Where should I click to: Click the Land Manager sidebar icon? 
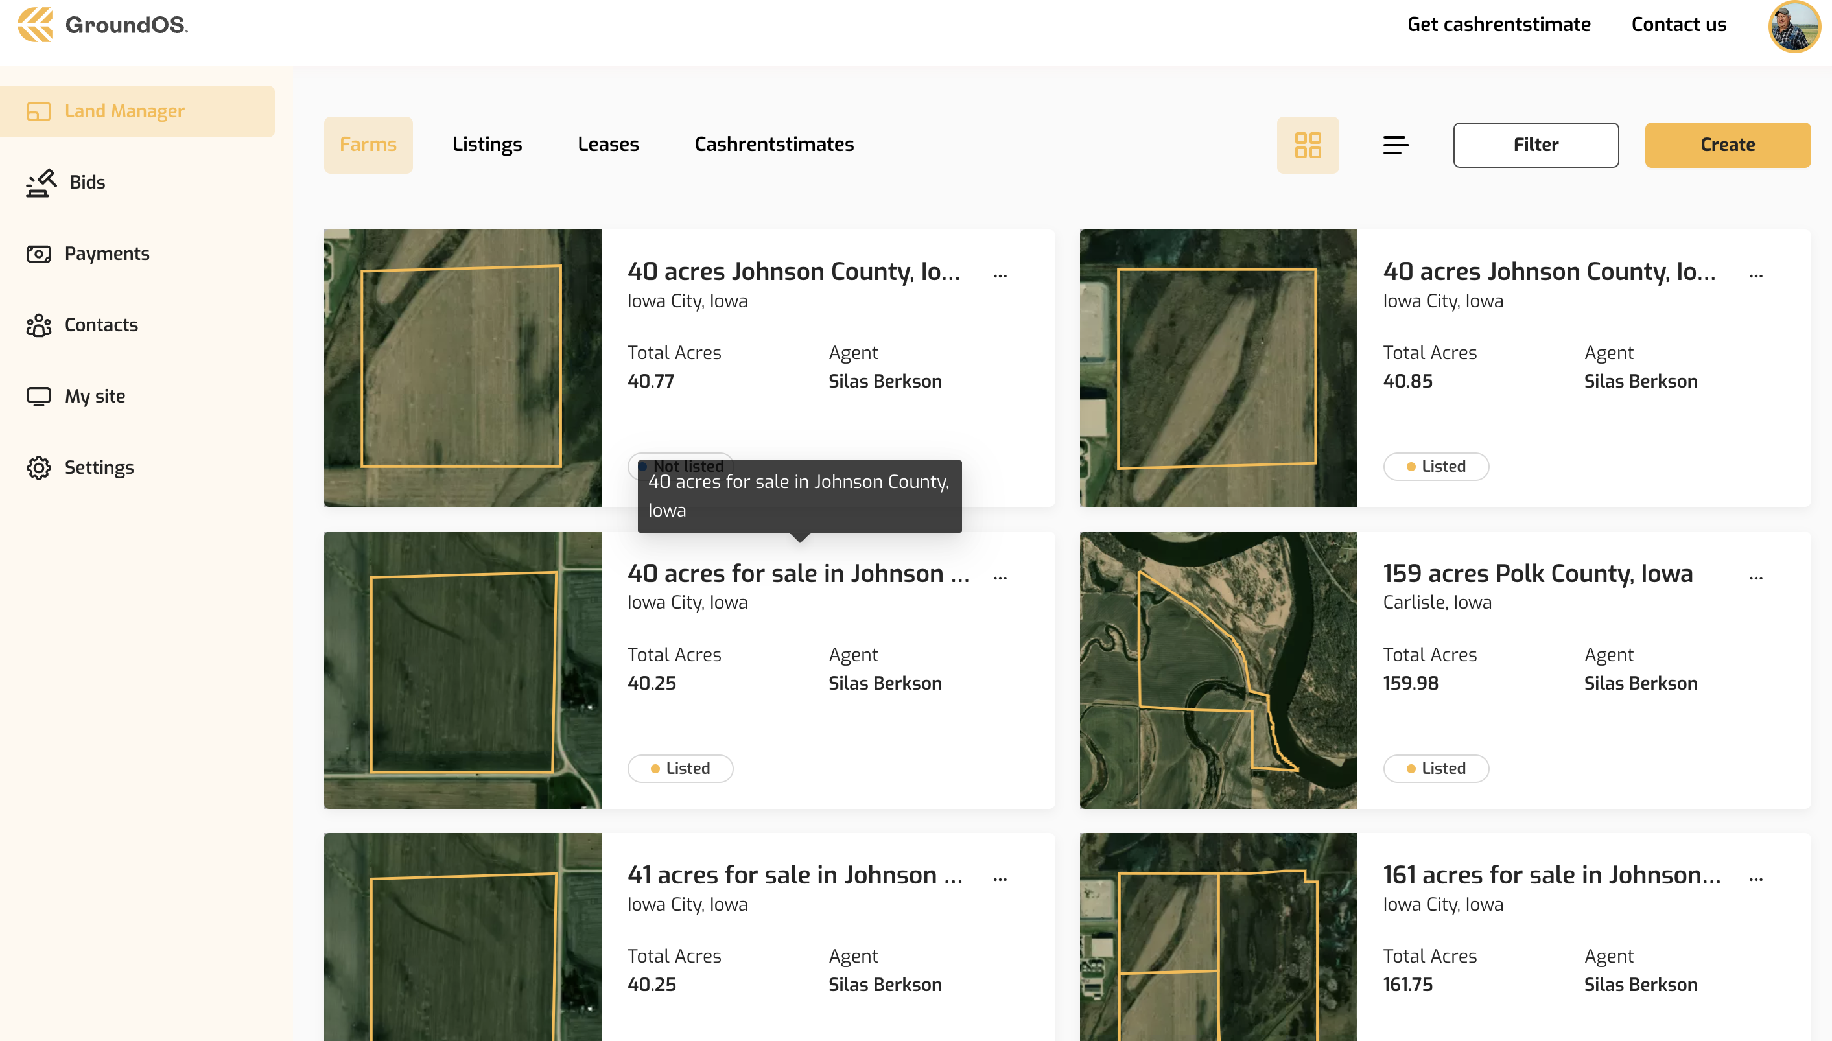39,111
